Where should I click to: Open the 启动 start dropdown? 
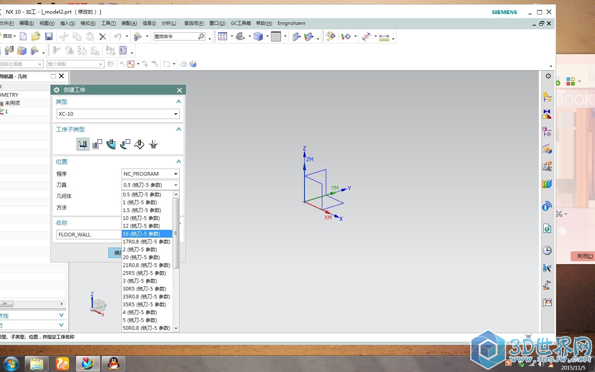pos(8,36)
